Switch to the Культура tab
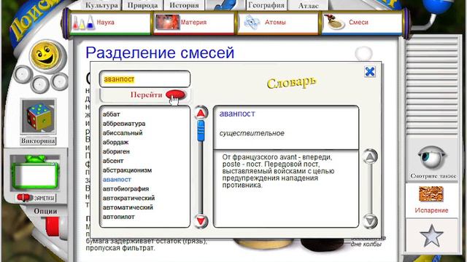 click(101, 5)
